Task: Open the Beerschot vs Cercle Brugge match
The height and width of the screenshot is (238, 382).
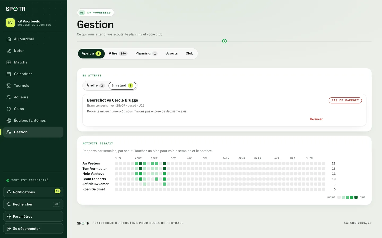Action: coord(112,100)
